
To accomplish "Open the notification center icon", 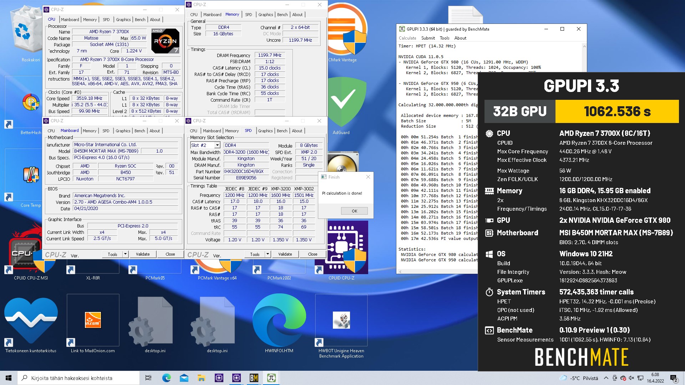I will click(x=674, y=378).
